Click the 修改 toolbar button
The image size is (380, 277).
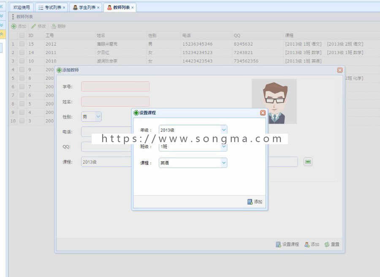click(38, 26)
